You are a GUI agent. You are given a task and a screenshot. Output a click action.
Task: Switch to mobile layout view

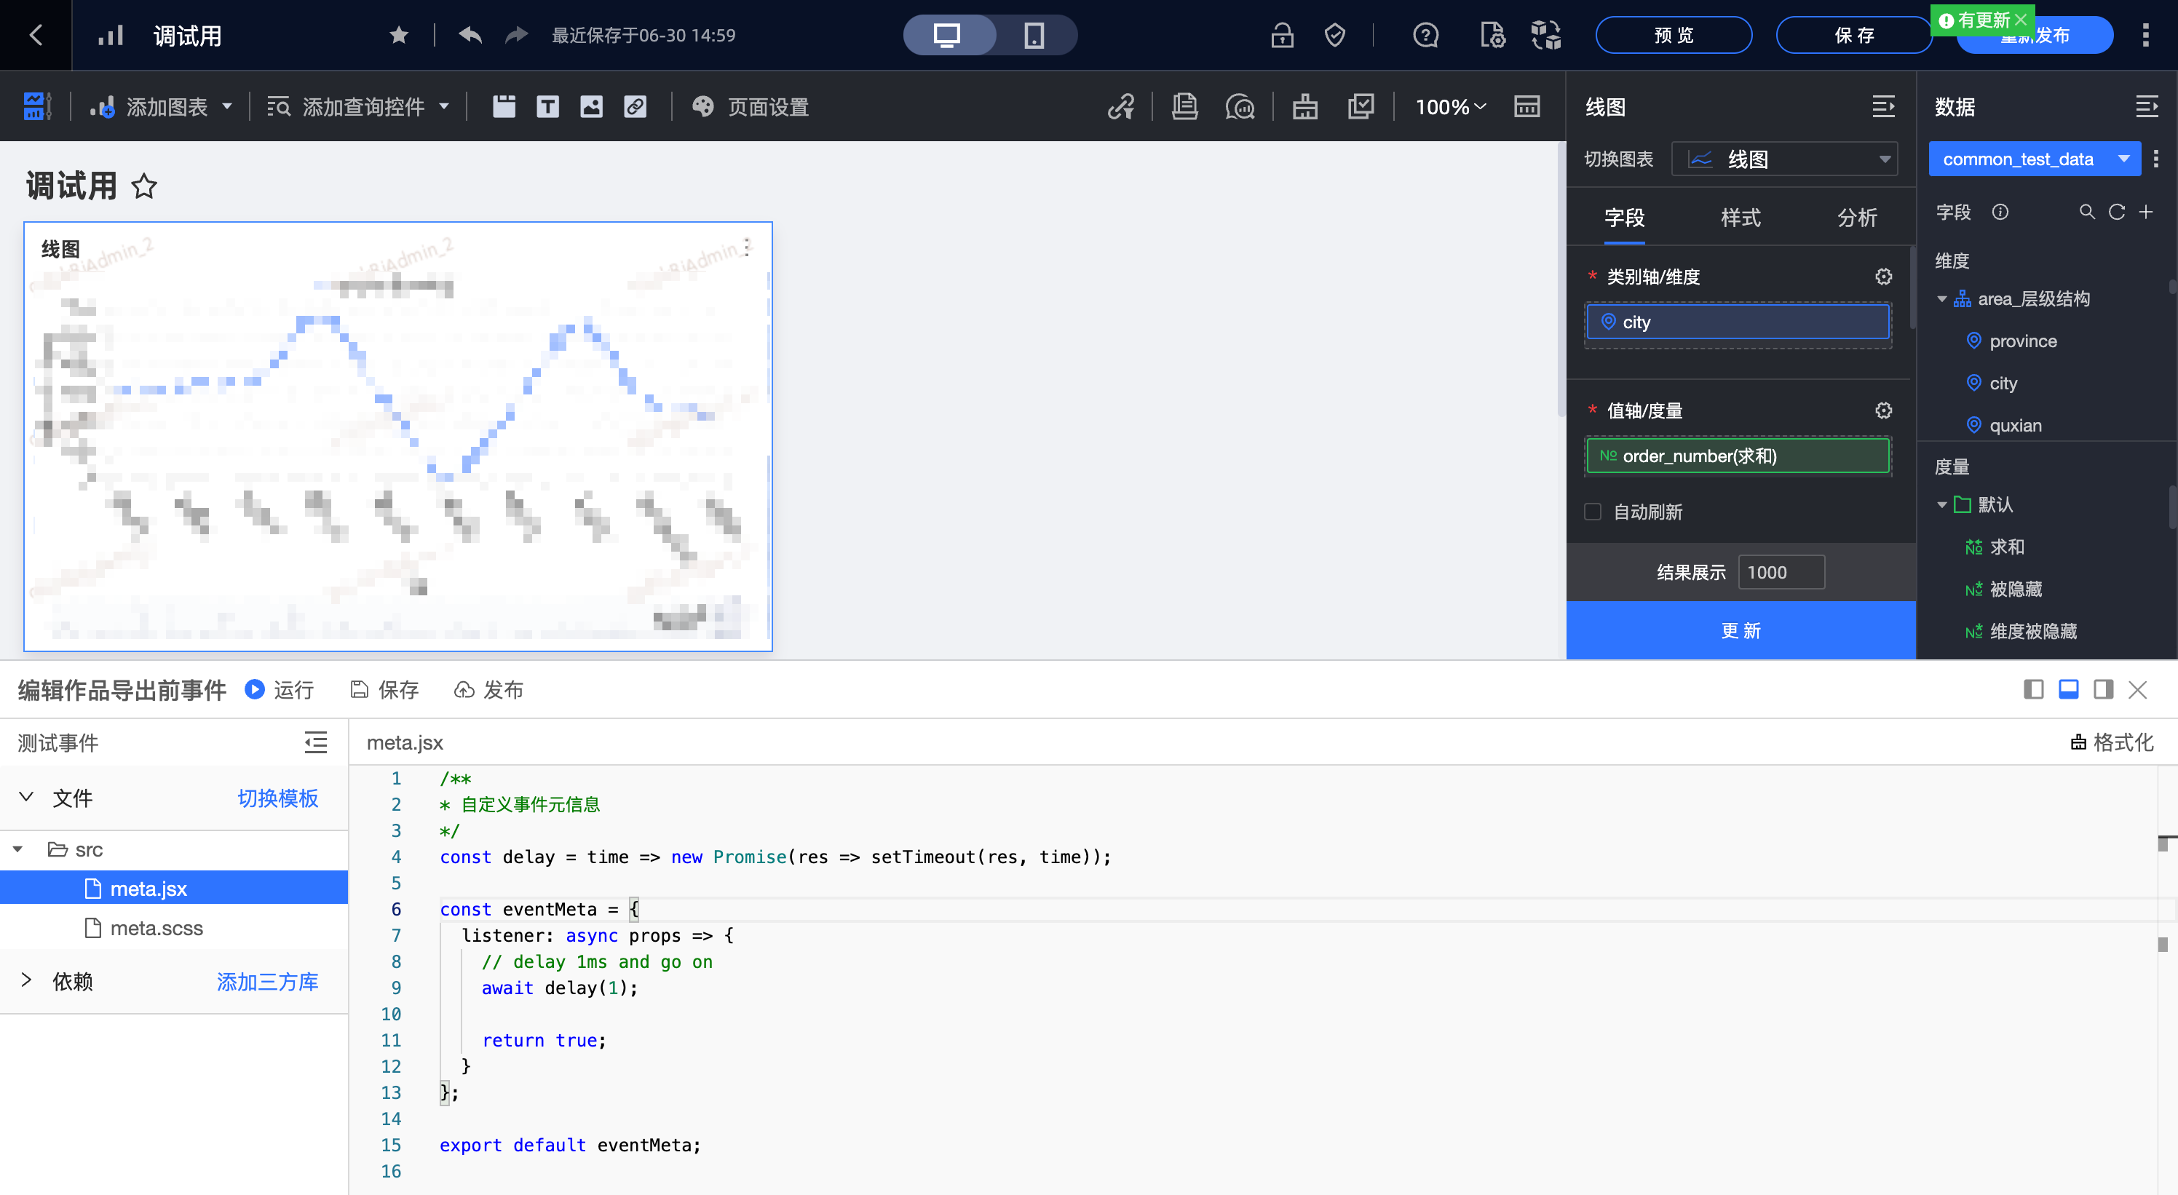click(1033, 36)
